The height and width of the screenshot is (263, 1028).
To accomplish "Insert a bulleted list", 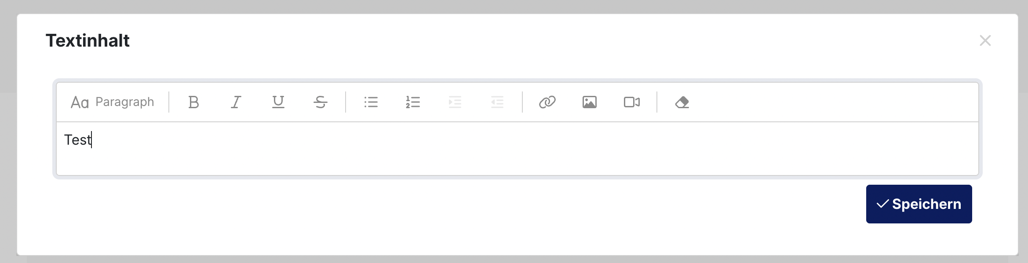I will (x=371, y=102).
